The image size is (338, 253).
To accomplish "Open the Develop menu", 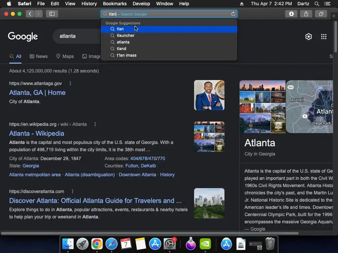I will [x=141, y=4].
